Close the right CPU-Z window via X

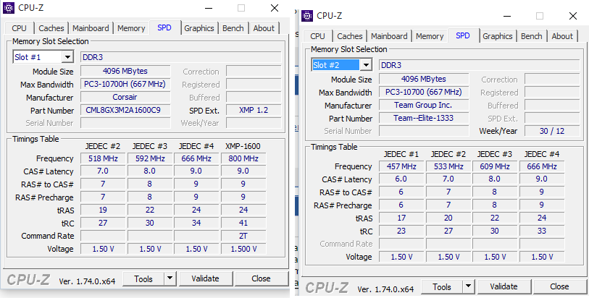pyautogui.click(x=573, y=16)
